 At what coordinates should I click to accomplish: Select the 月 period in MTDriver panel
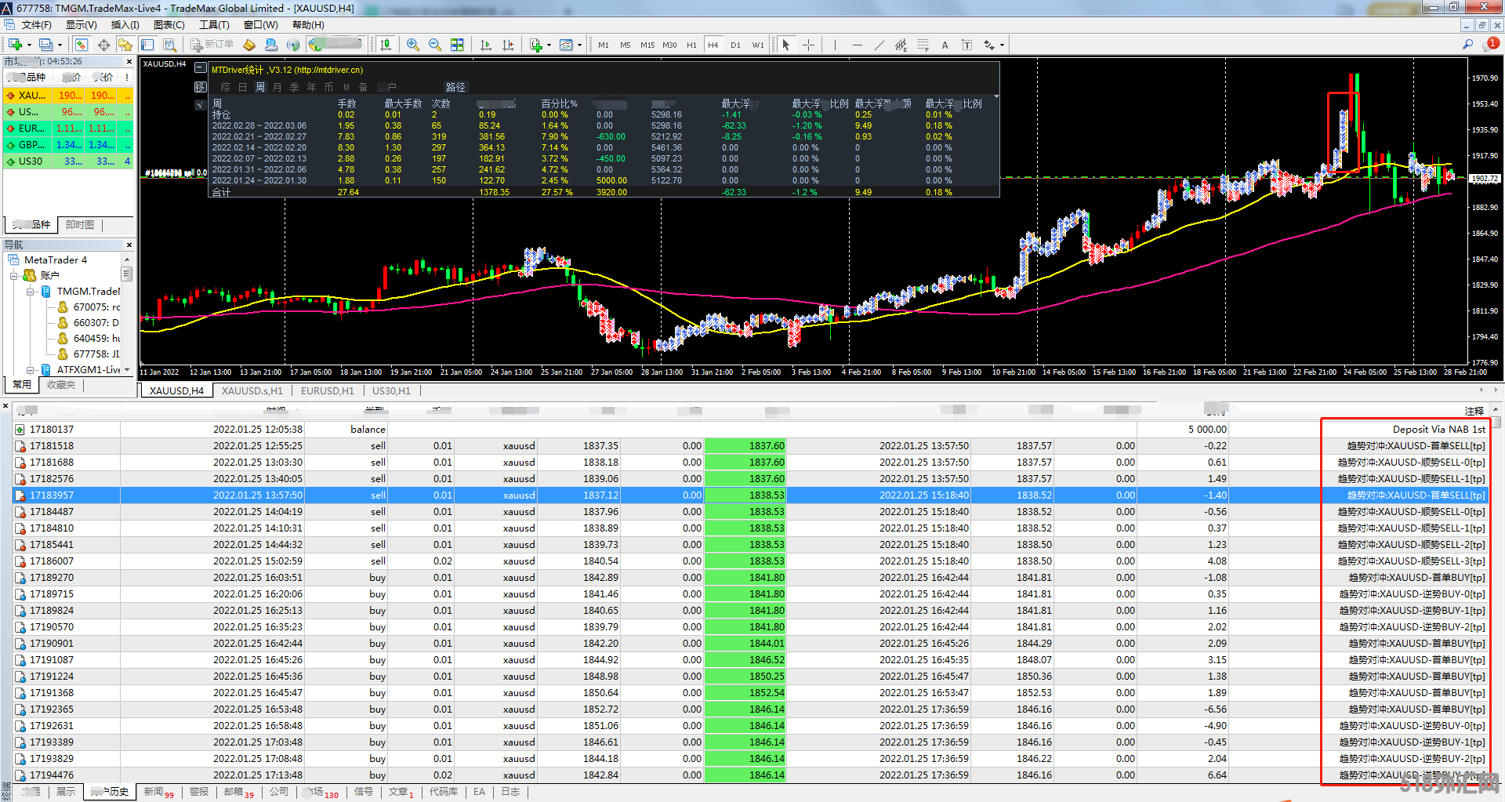tap(277, 87)
